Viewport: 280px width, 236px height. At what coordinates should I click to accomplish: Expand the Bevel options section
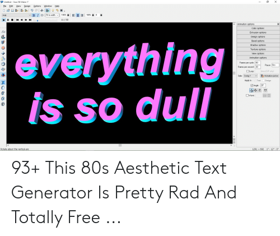[x=258, y=41]
